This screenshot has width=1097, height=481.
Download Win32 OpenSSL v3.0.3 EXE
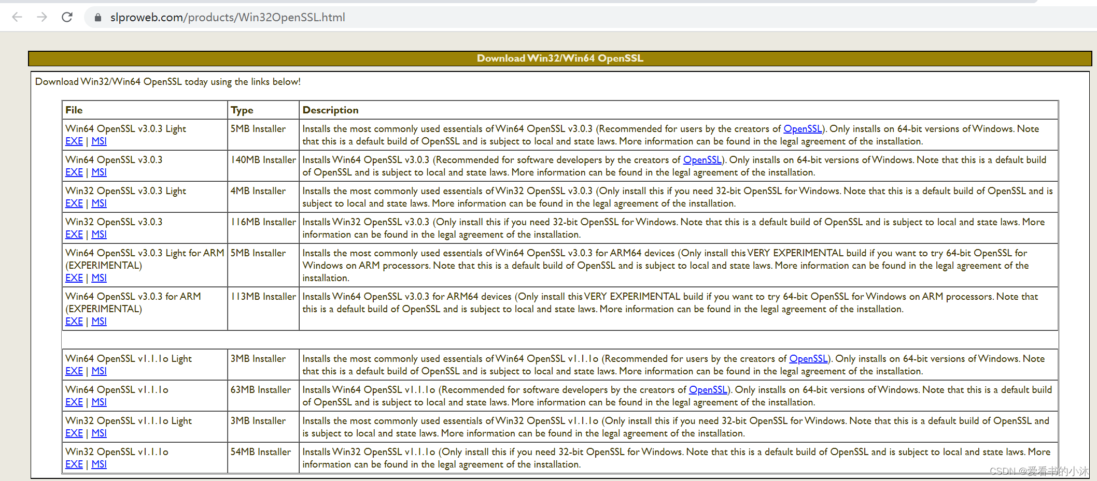[74, 235]
